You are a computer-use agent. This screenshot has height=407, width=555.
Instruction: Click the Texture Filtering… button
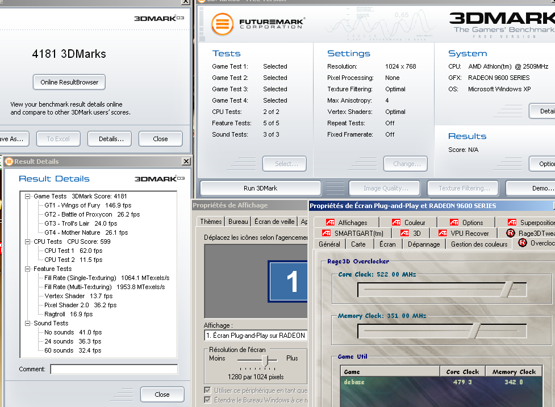464,188
